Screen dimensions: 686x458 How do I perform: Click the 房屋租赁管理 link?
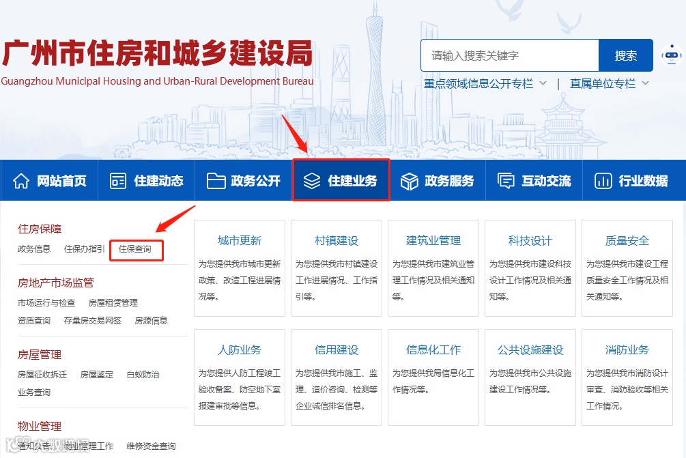click(x=113, y=302)
